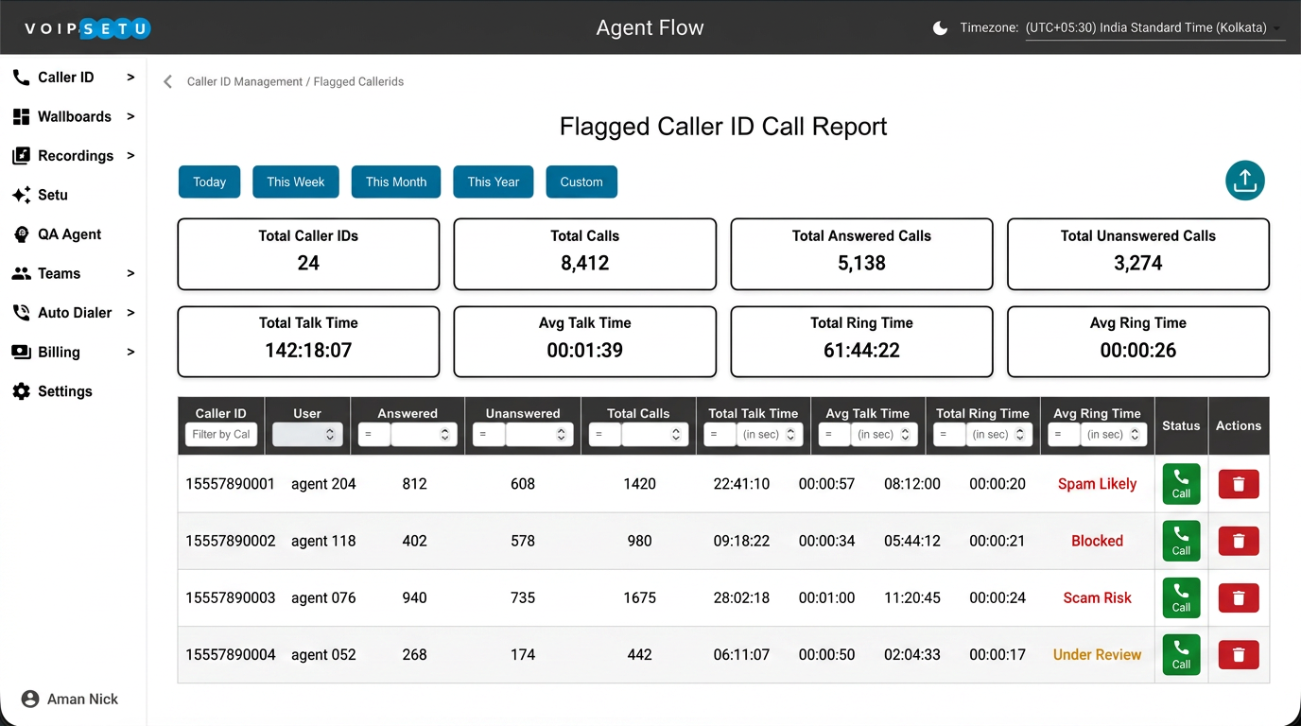The width and height of the screenshot is (1301, 726).
Task: Click the Aman Nick profile avatar icon
Action: (30, 699)
